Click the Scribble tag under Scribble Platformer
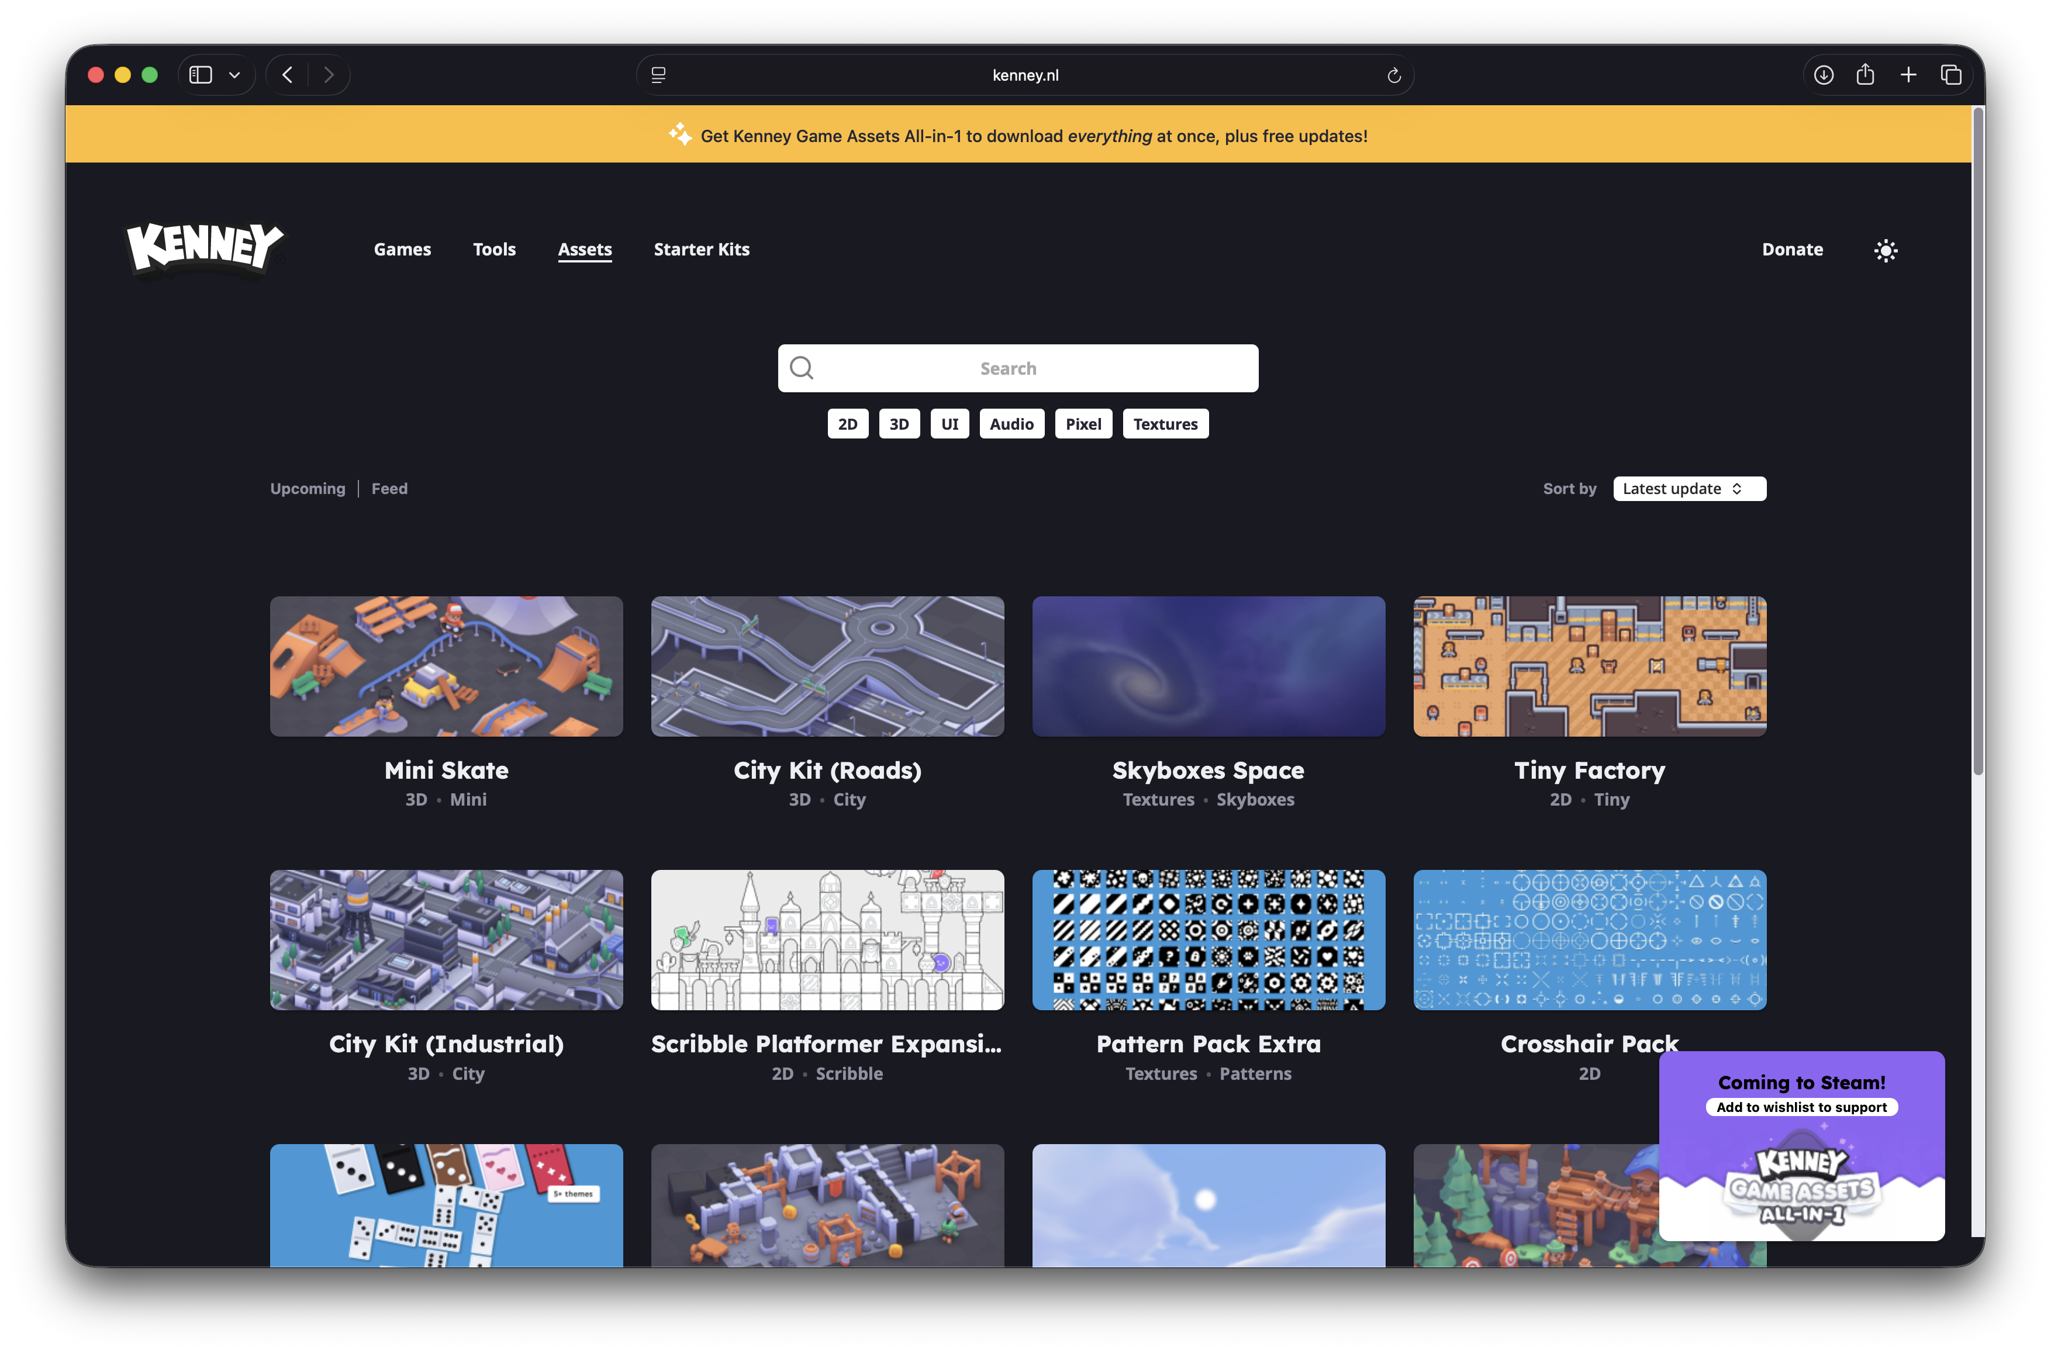This screenshot has width=2051, height=1354. click(x=849, y=1073)
